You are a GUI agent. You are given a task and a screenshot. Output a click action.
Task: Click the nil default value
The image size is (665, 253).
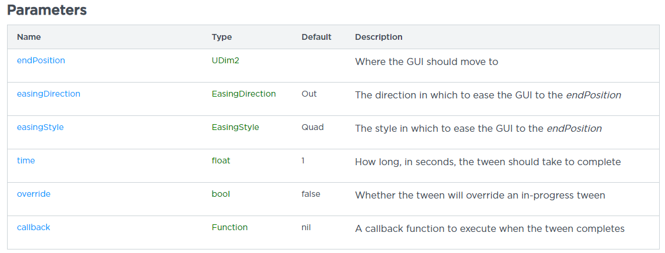point(306,227)
